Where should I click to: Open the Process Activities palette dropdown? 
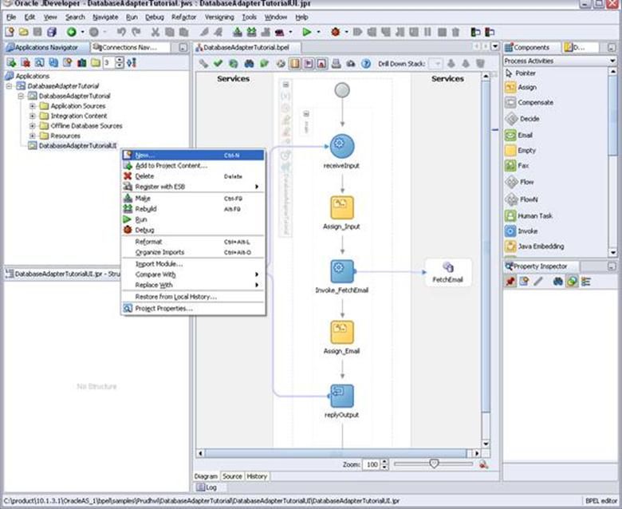(612, 61)
